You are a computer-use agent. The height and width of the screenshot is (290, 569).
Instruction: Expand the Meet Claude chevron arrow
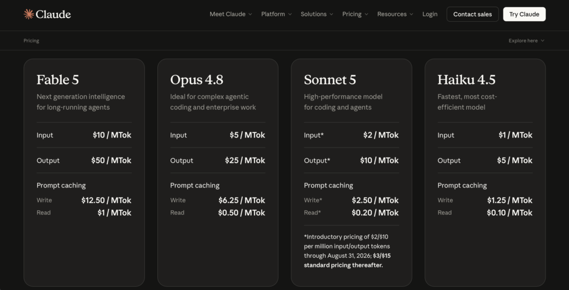pyautogui.click(x=249, y=14)
